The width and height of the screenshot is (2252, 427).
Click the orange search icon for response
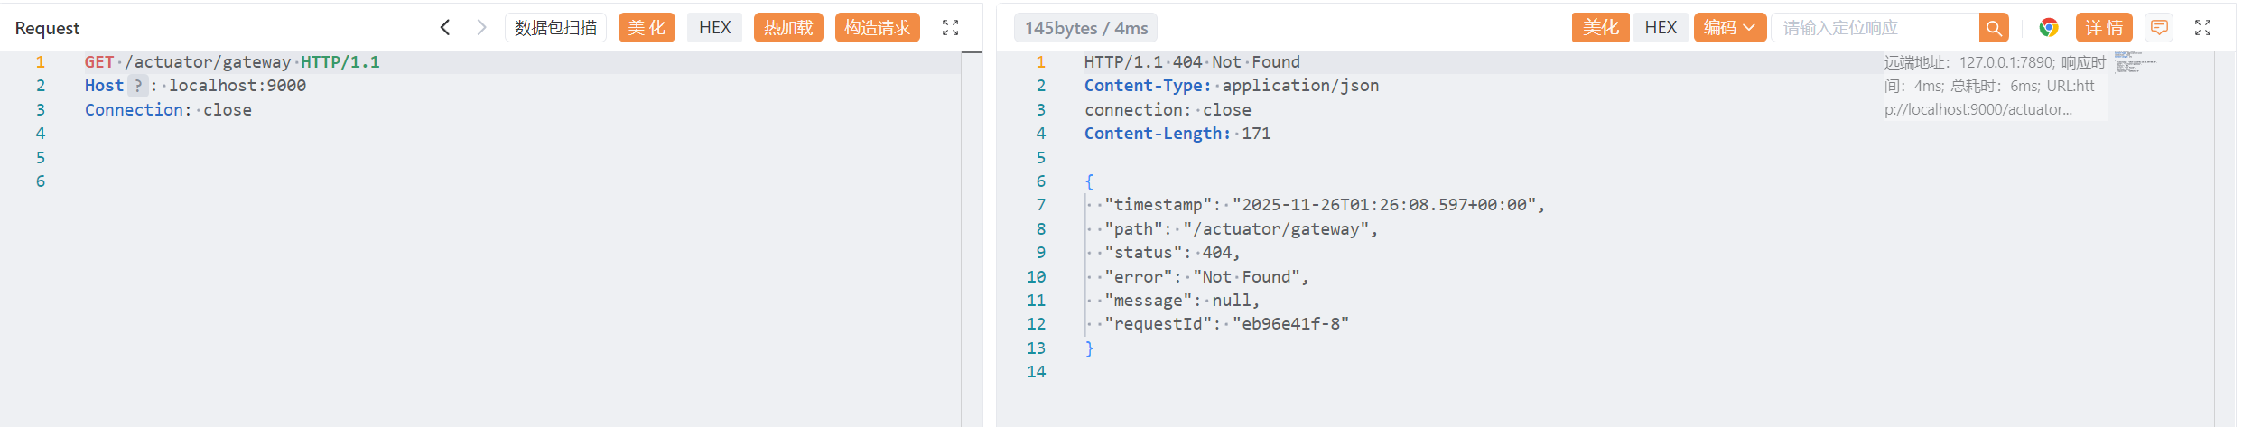1994,28
